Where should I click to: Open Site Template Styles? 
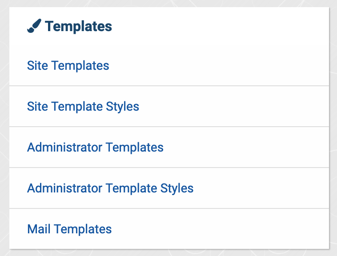[83, 107]
